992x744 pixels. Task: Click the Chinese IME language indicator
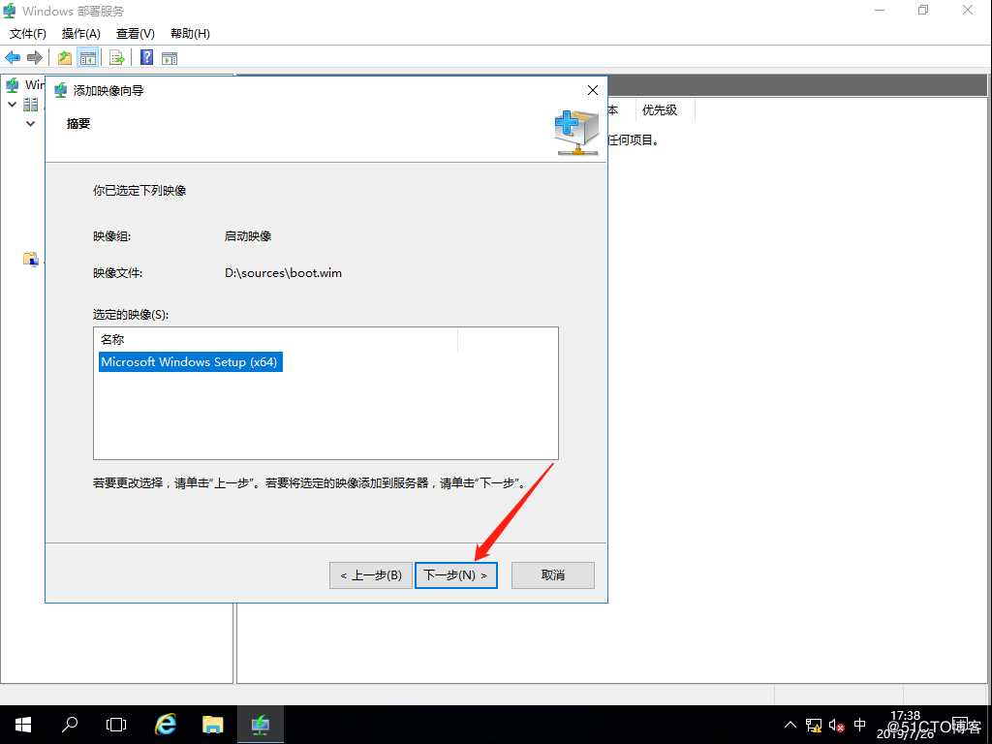pos(860,725)
